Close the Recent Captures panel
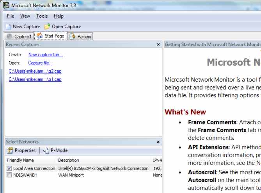261x193 pixels. [158, 45]
